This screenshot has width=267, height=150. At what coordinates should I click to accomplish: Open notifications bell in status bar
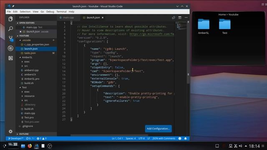(185, 138)
